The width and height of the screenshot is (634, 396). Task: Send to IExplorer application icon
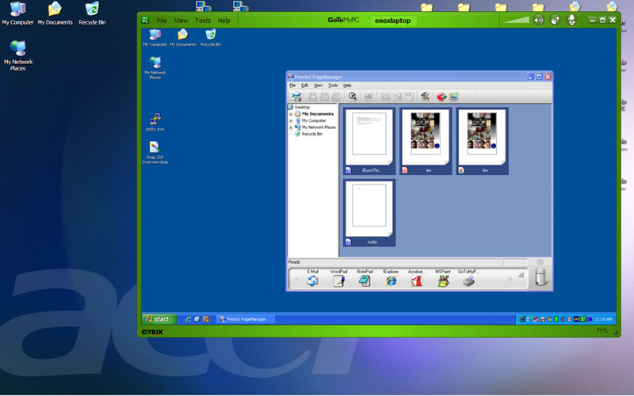(x=391, y=280)
